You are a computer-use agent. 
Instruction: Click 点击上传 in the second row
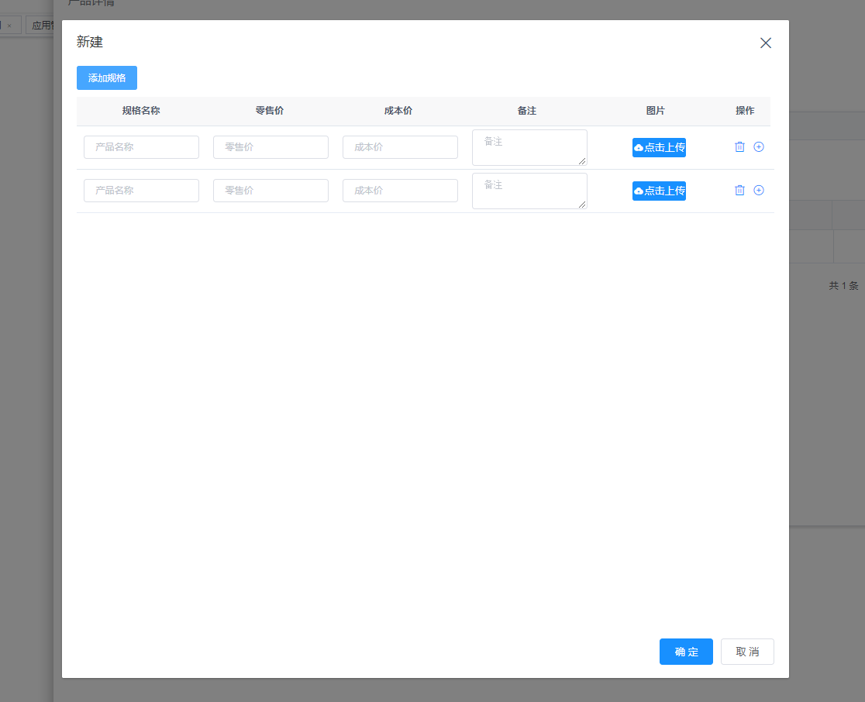tap(659, 191)
